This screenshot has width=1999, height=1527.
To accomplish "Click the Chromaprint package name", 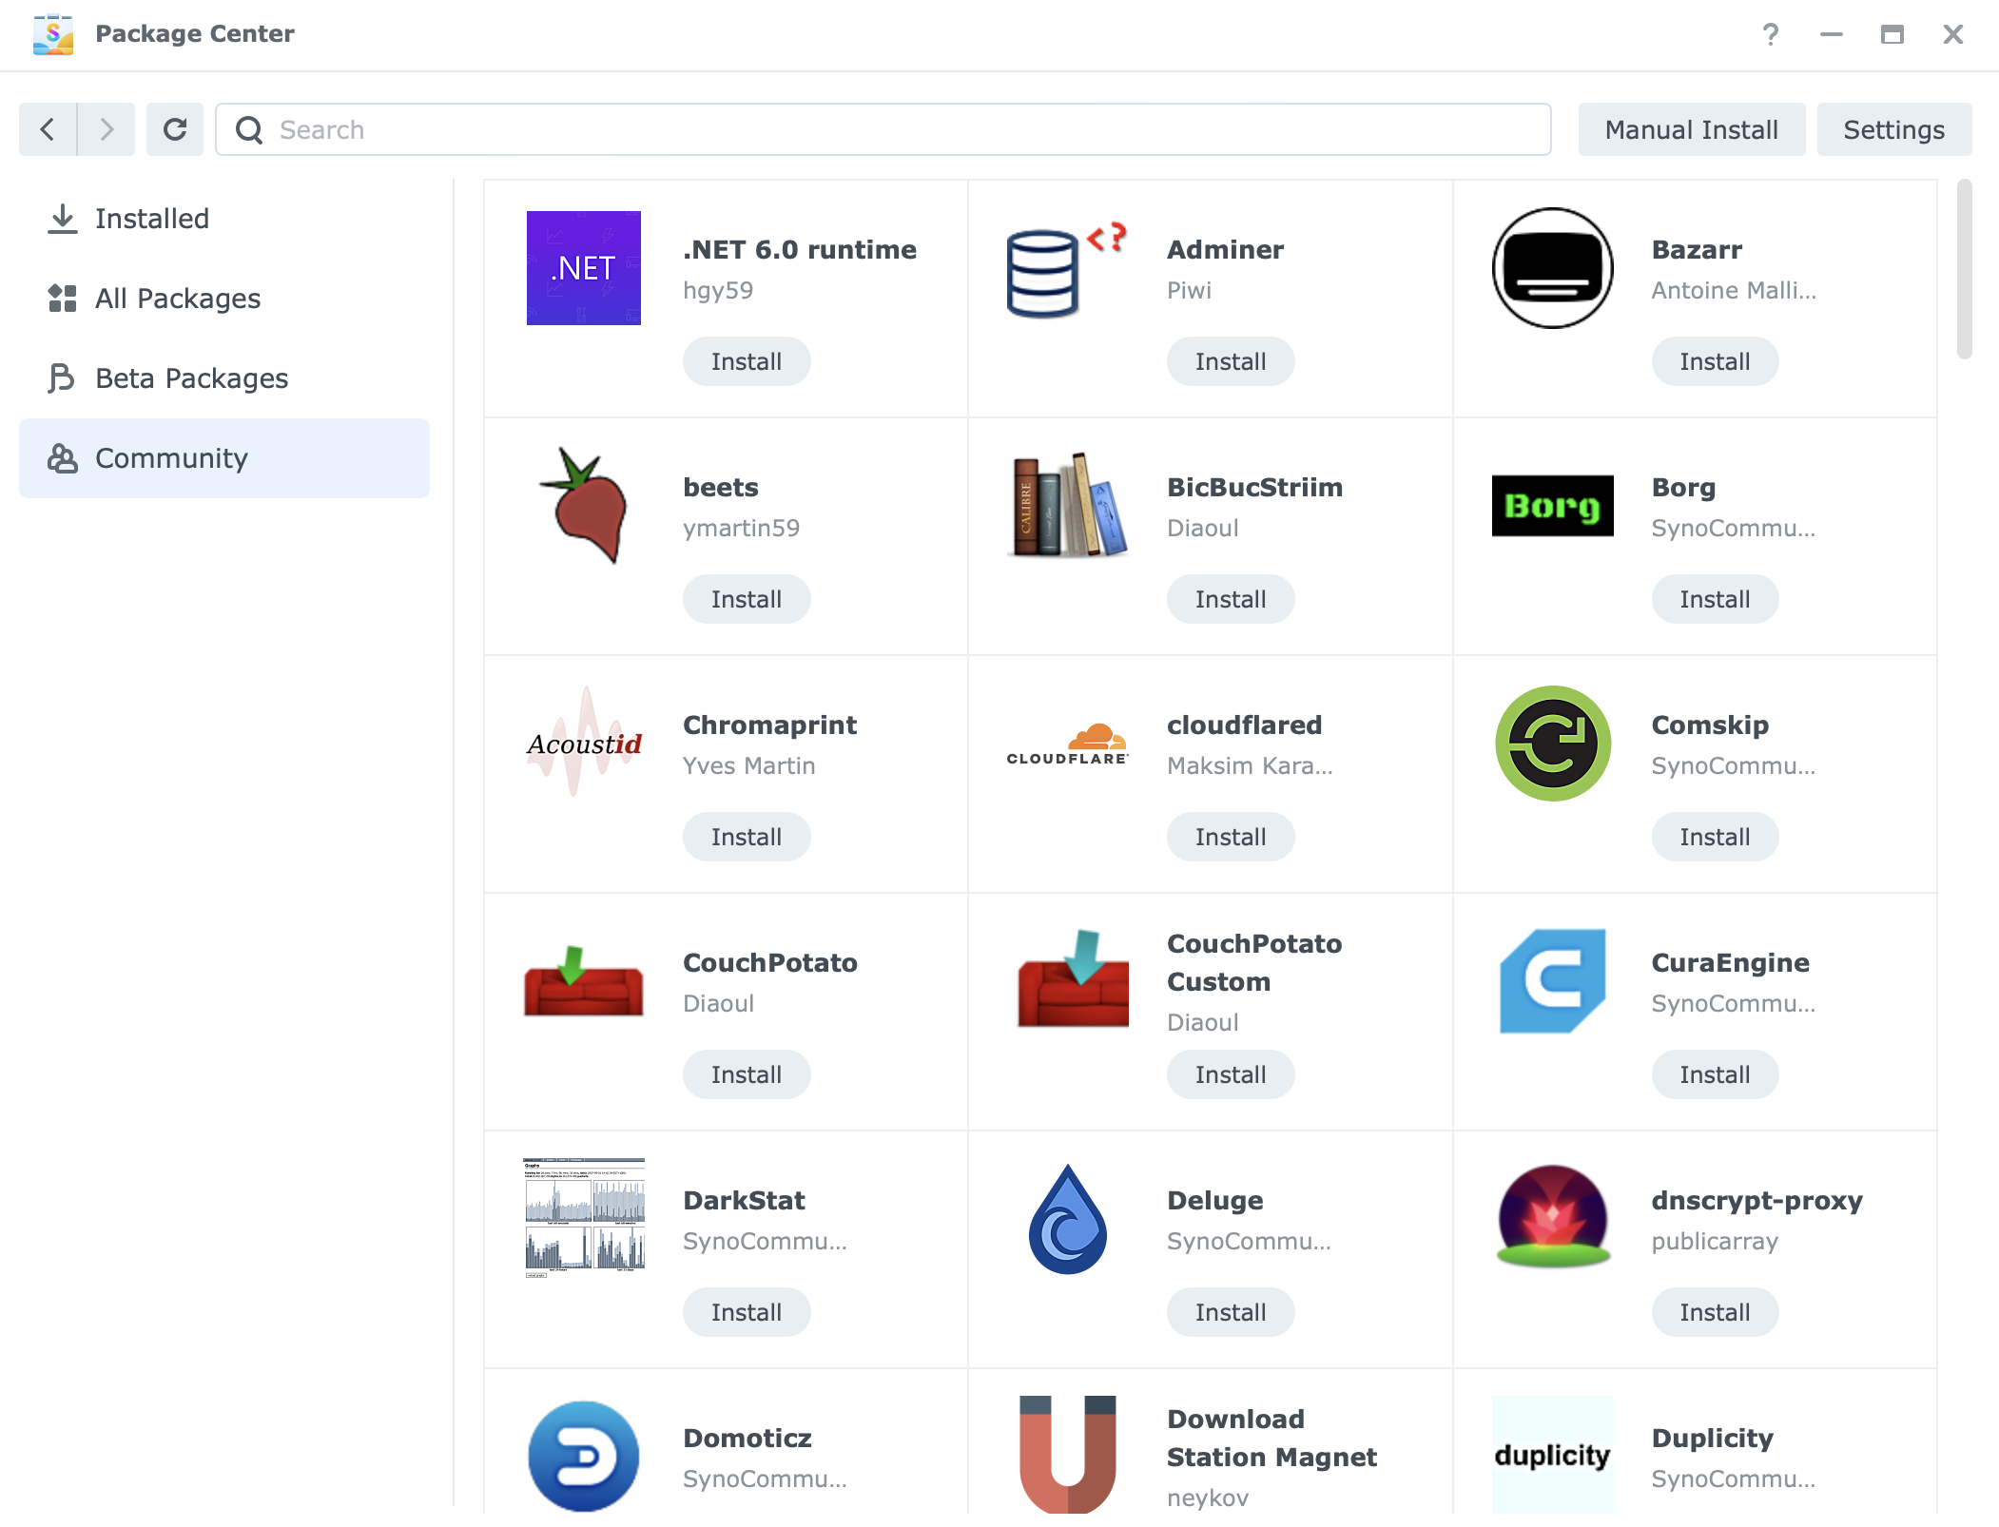I will (x=770, y=725).
